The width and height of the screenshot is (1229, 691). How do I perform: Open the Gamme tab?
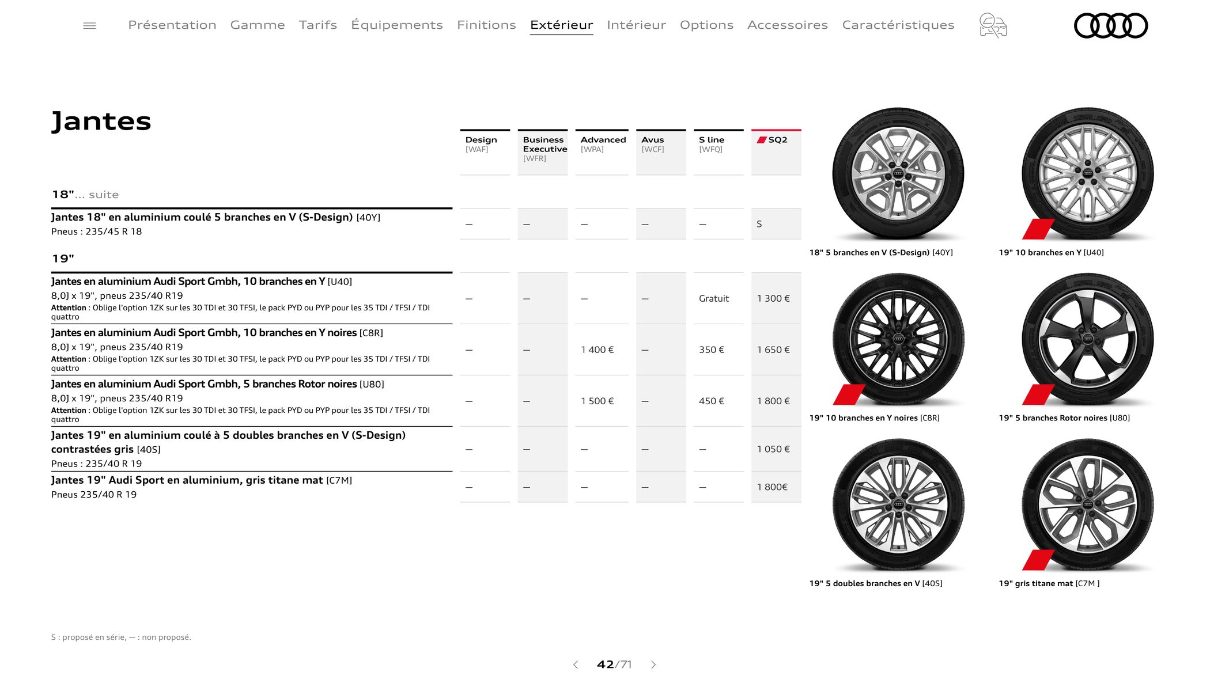click(258, 25)
